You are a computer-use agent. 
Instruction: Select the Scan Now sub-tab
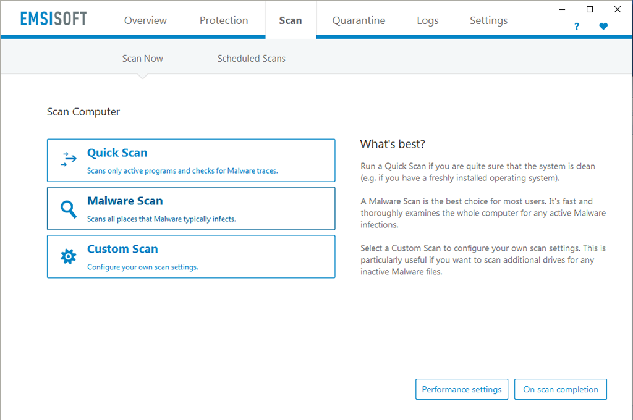143,58
